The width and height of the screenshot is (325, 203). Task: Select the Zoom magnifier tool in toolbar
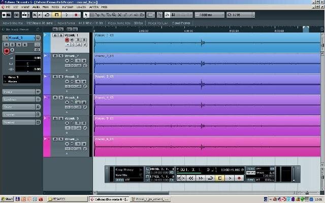[x=114, y=15]
